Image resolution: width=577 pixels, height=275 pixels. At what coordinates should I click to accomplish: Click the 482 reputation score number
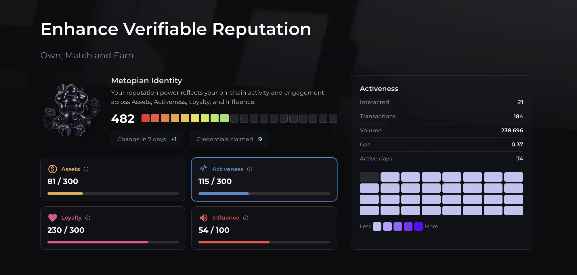click(x=123, y=119)
